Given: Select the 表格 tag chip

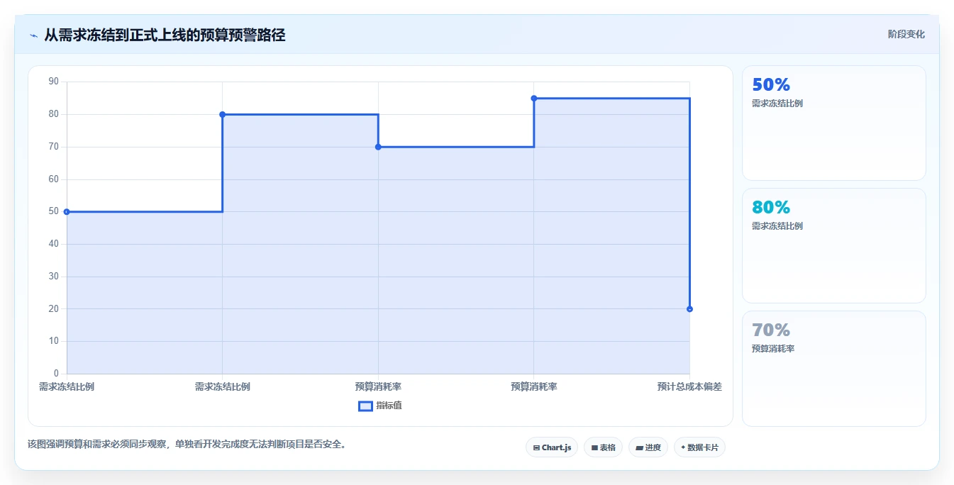Looking at the screenshot, I should [x=603, y=447].
